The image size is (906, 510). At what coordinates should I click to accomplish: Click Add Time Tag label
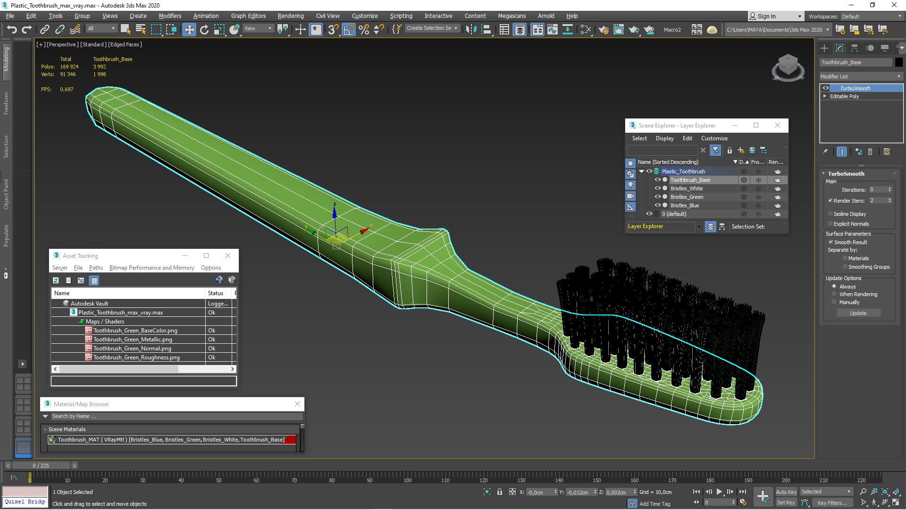click(x=654, y=504)
